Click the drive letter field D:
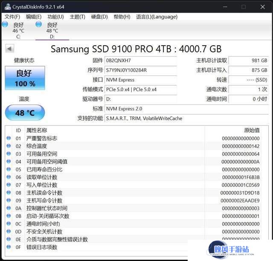This screenshot has height=261, width=273. [x=141, y=99]
